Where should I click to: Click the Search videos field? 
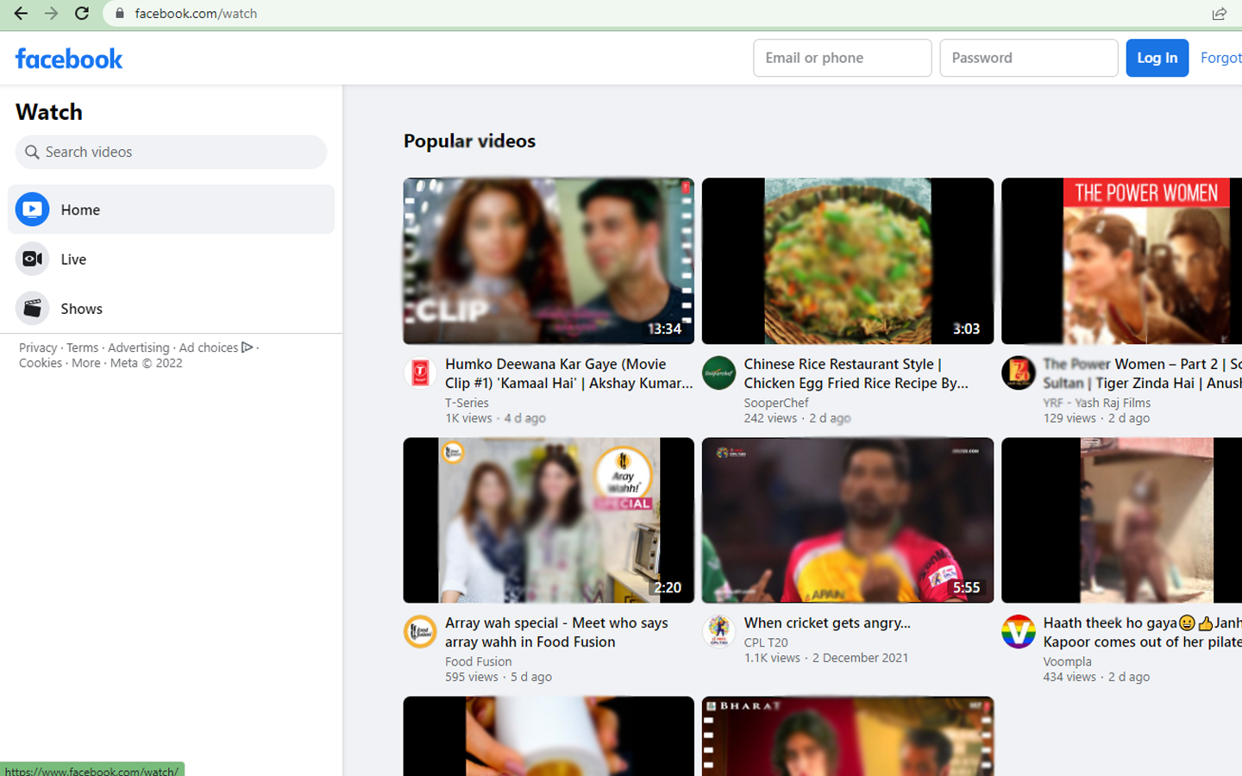click(171, 152)
